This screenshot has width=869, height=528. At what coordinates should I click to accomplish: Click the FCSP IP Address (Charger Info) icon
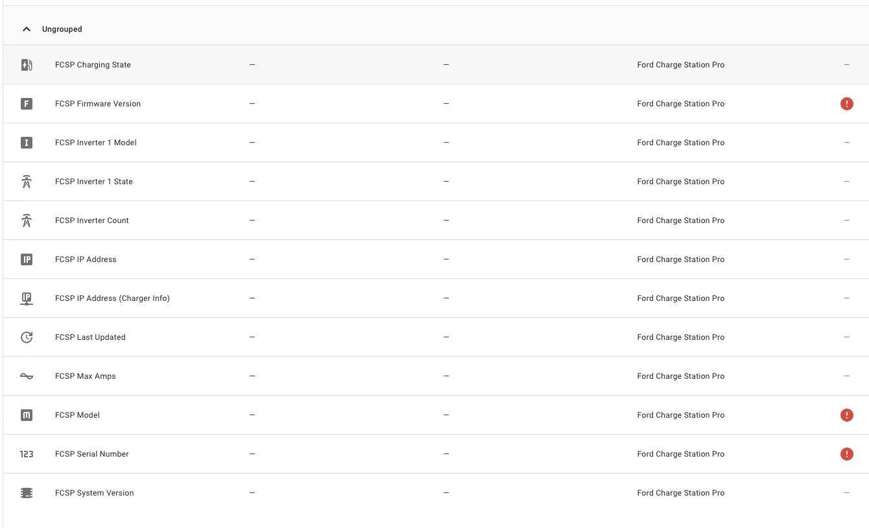click(27, 298)
